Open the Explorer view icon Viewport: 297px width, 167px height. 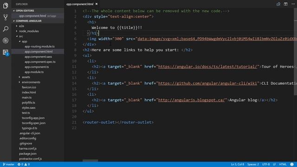6,6
